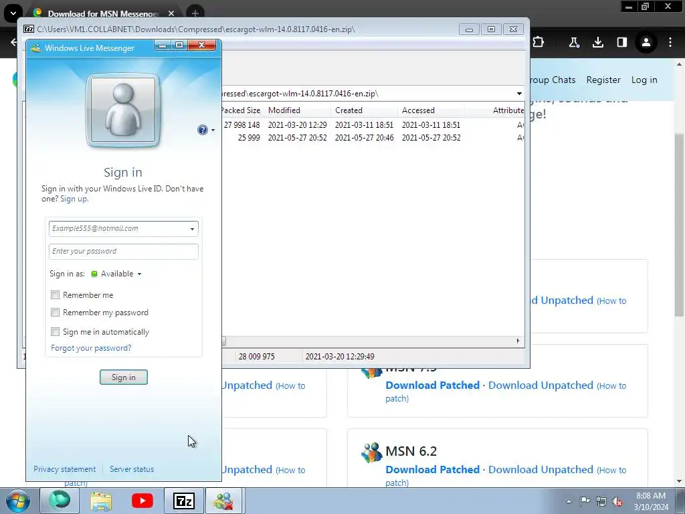685x514 pixels.
Task: Enable Sign me in automatically
Action: coord(55,332)
